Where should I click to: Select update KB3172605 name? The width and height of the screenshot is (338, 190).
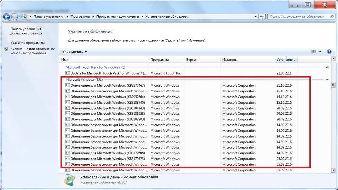pyautogui.click(x=108, y=153)
